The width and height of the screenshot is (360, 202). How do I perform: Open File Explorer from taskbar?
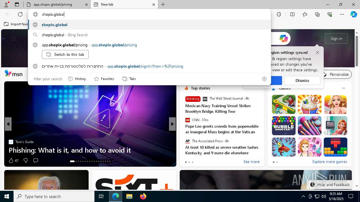click(x=129, y=196)
